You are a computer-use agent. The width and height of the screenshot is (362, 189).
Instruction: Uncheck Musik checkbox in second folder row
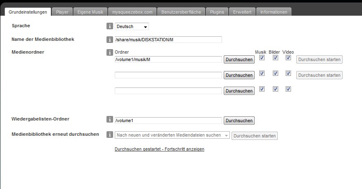coord(262,73)
